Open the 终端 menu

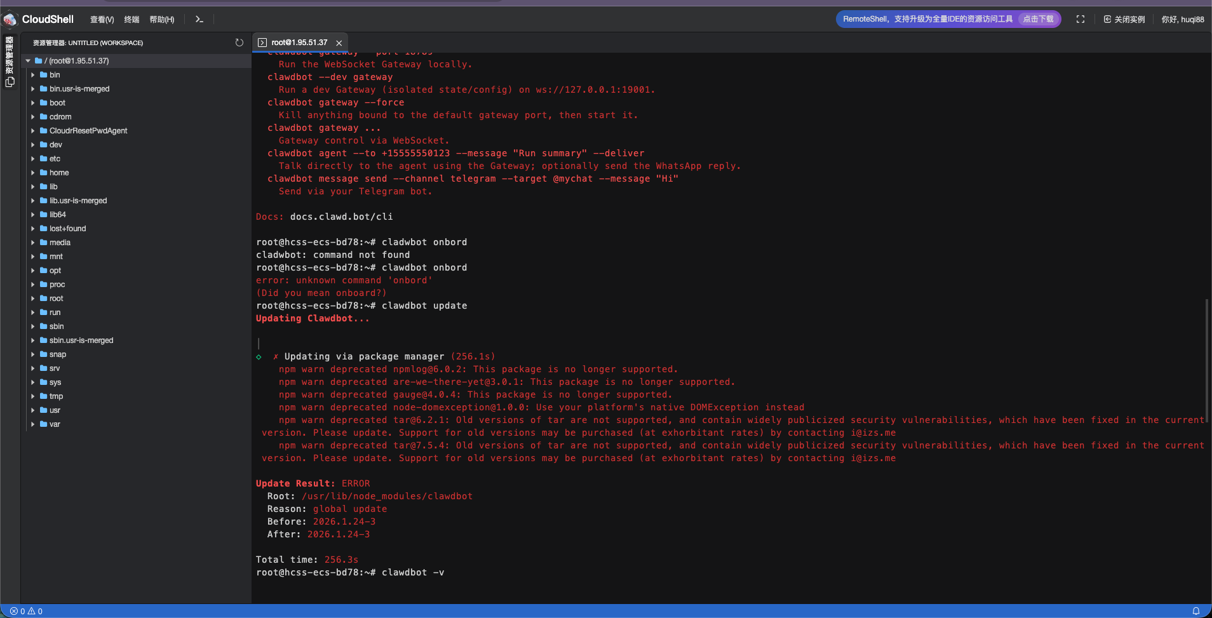131,20
